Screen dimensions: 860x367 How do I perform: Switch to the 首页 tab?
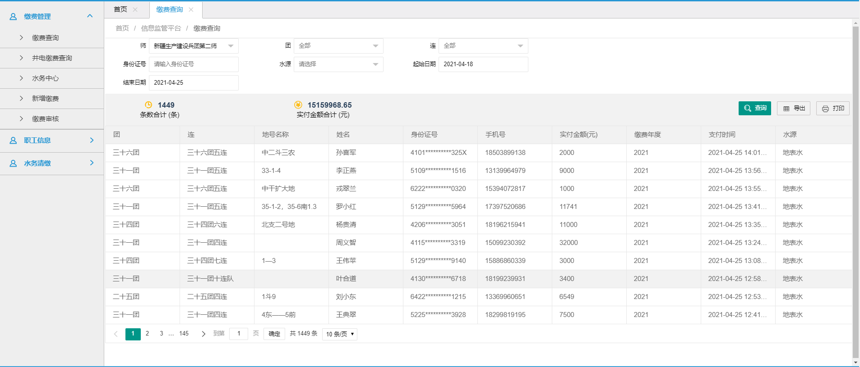[x=120, y=9]
